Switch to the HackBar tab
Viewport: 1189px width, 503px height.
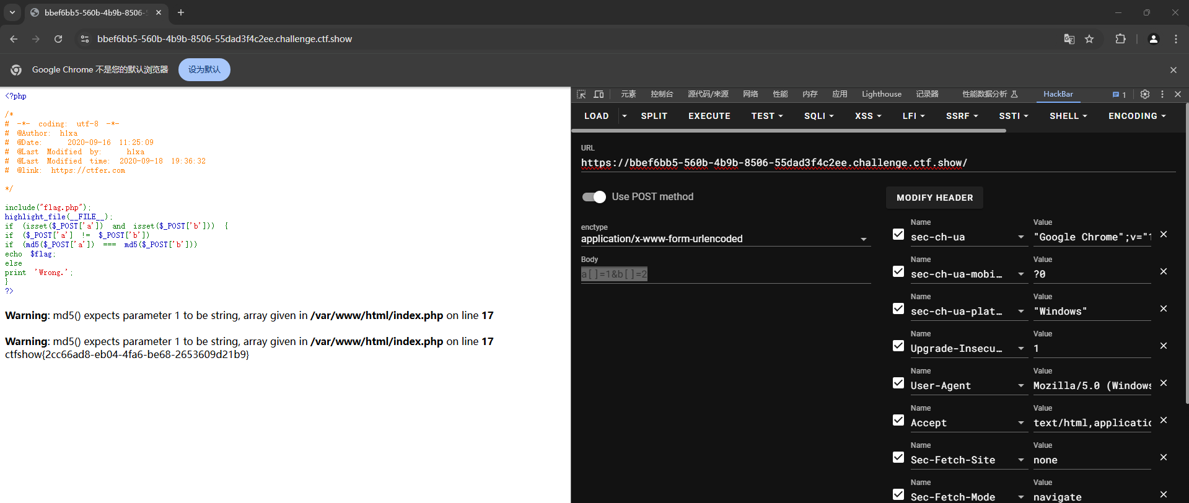[x=1058, y=94]
